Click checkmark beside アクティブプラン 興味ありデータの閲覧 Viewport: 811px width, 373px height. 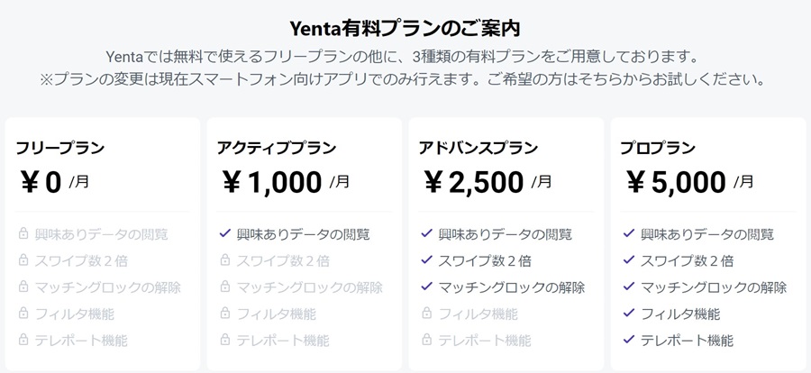coord(225,233)
